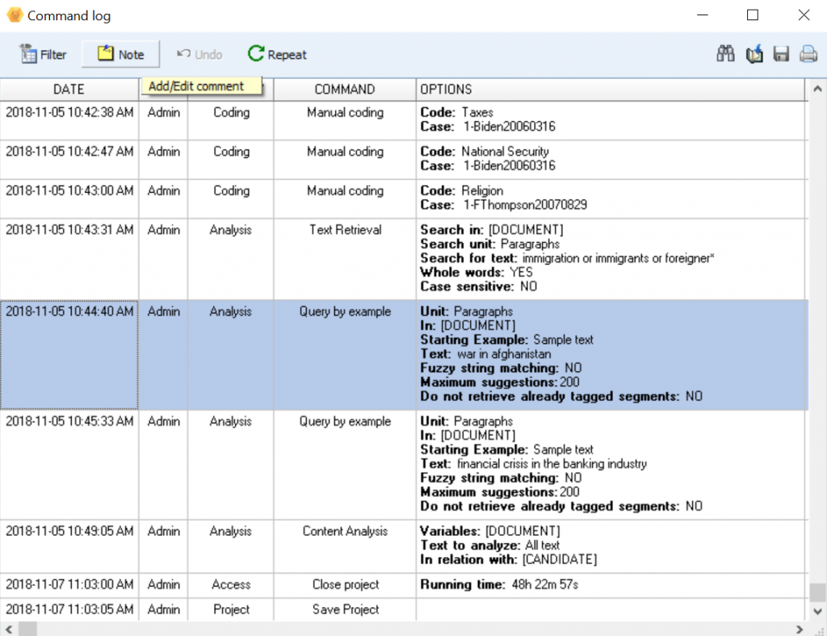
Task: Send entry to Report Manager book icon
Action: 753,53
